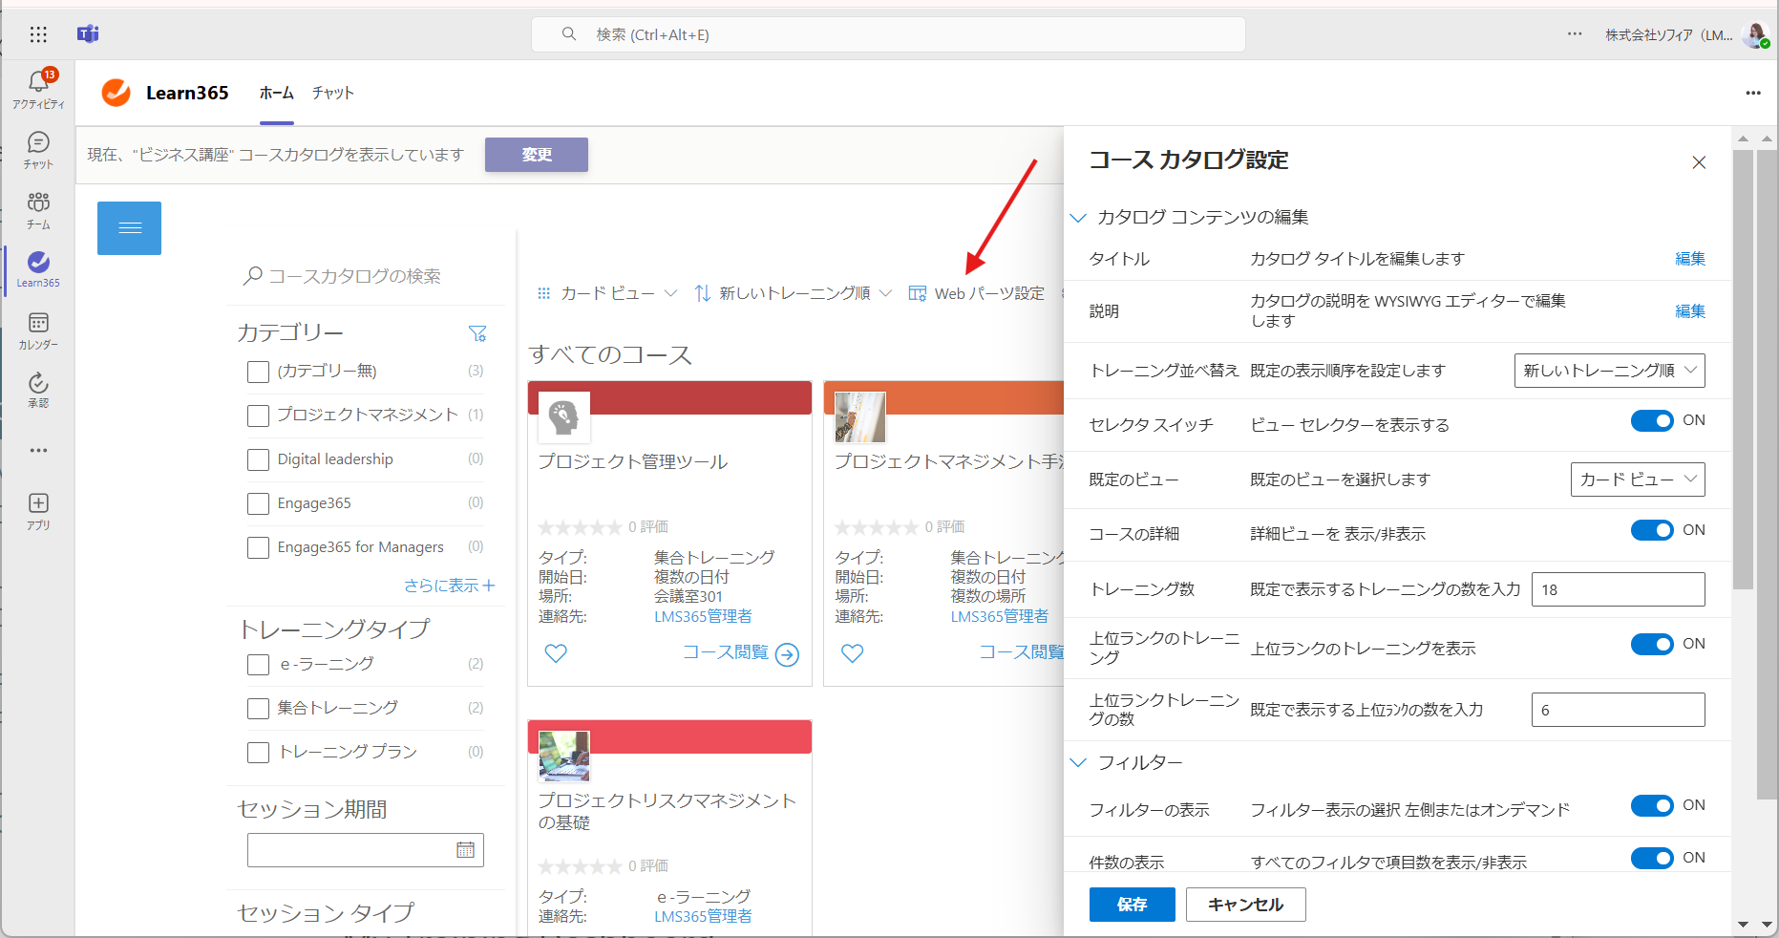Click the セッション期間 date input field

pos(366,850)
